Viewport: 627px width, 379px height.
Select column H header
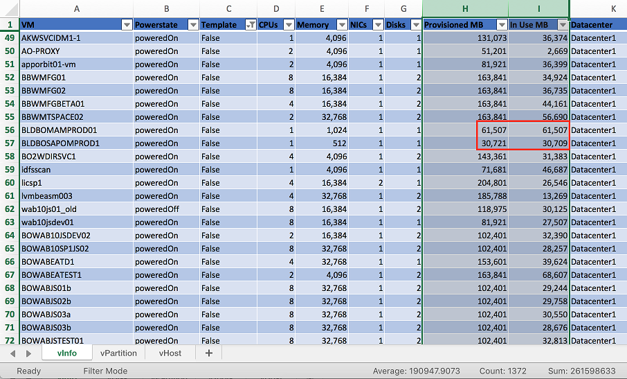pos(465,9)
